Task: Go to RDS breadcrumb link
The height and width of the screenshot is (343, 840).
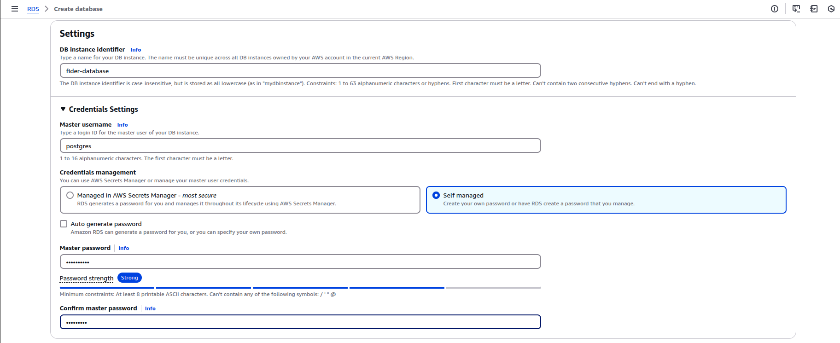Action: pyautogui.click(x=33, y=9)
